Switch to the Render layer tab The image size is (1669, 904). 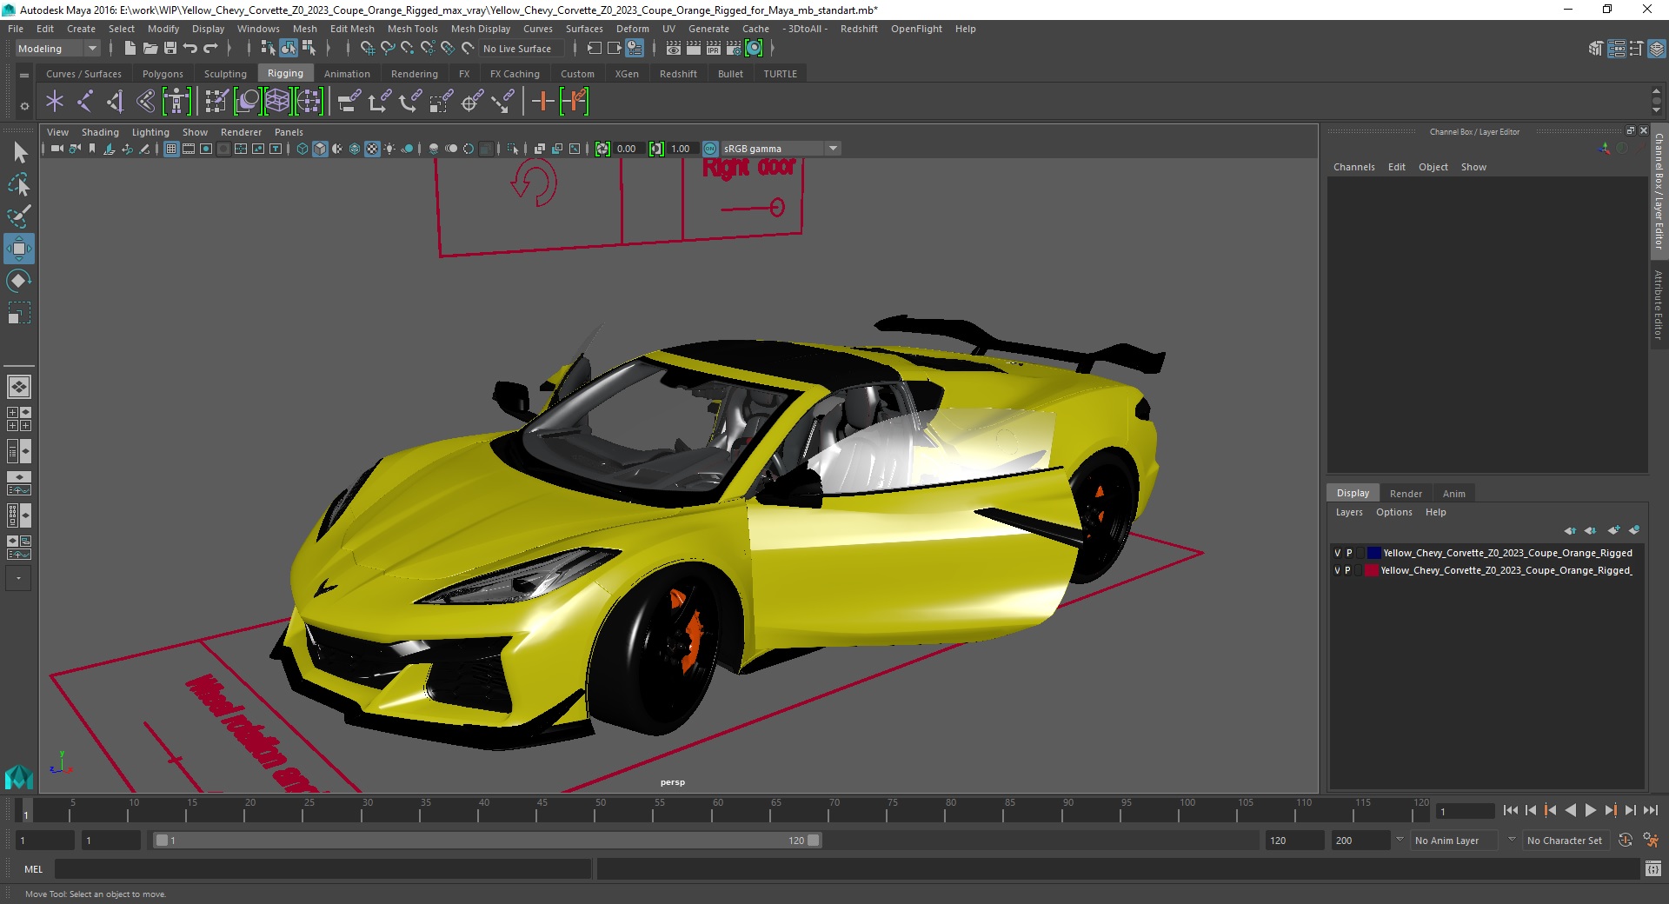[x=1406, y=493]
